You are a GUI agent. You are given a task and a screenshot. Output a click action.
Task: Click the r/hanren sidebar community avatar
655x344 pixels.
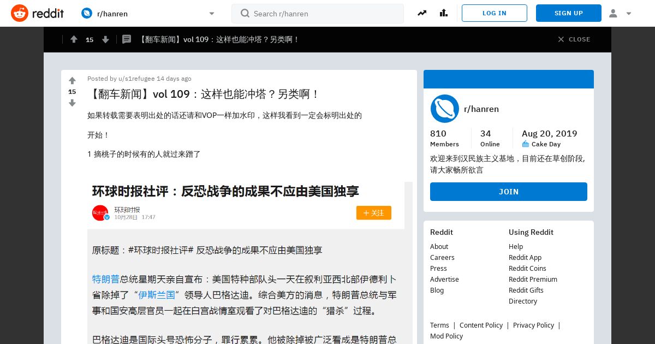point(445,109)
